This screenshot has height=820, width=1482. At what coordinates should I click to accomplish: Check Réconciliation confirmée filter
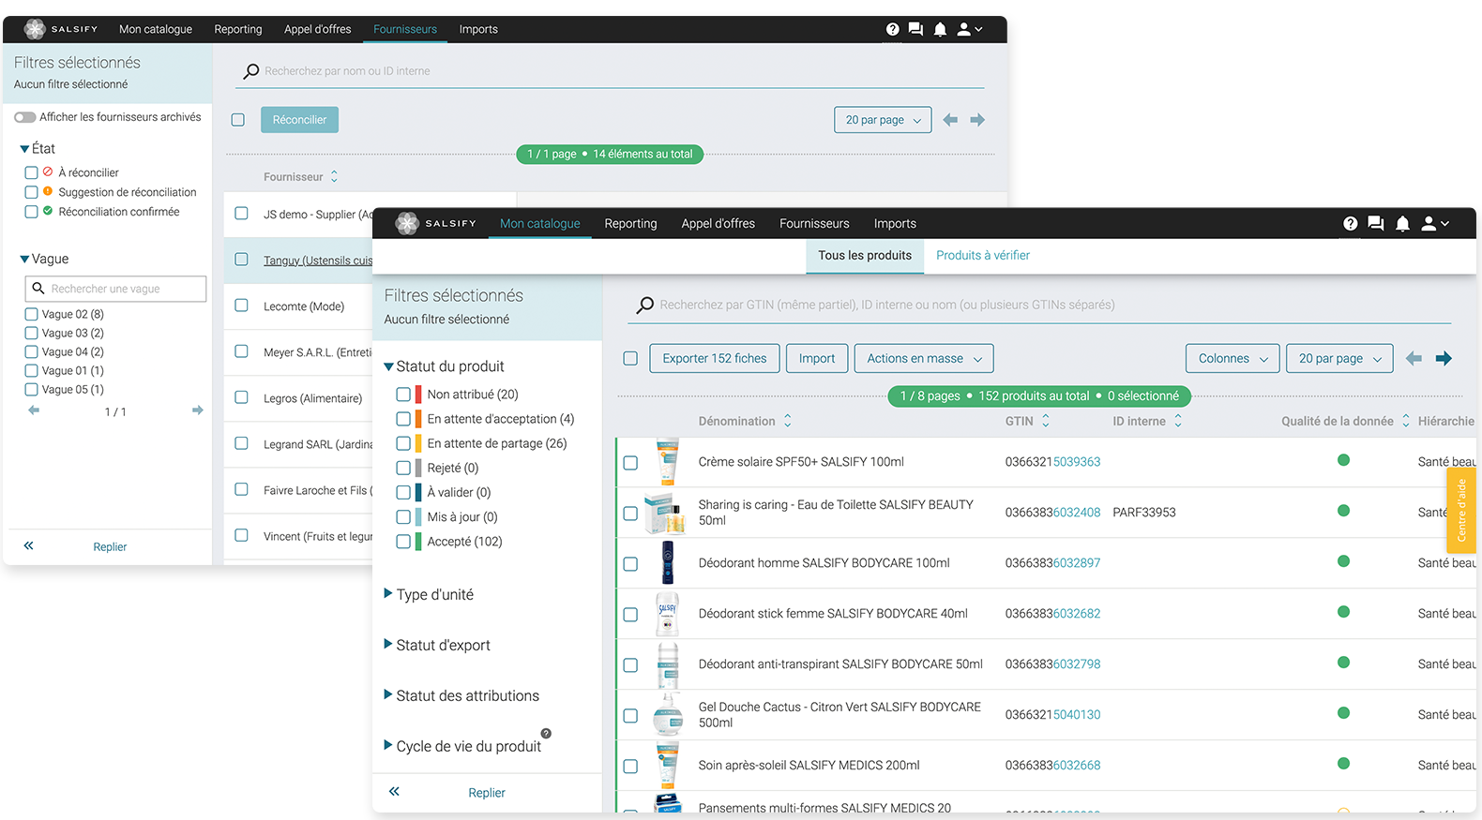[31, 212]
